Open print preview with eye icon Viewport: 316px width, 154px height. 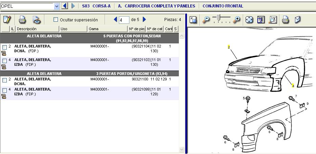37,20
